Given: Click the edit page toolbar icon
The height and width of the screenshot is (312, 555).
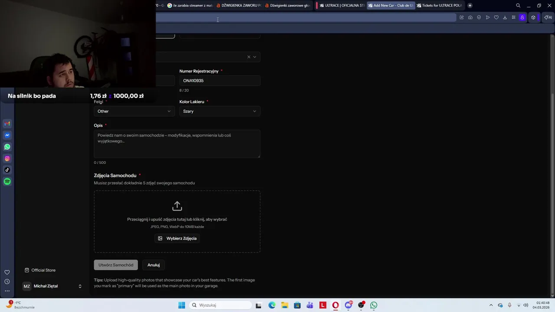Looking at the screenshot, I should [461, 17].
